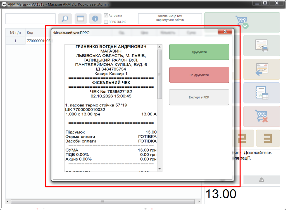Click the large number 3 button
Viewport: 286px width, 210px height.
(x=268, y=138)
